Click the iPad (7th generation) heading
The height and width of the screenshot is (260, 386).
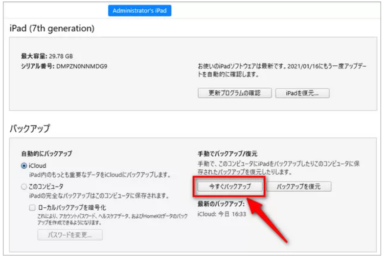coord(52,28)
